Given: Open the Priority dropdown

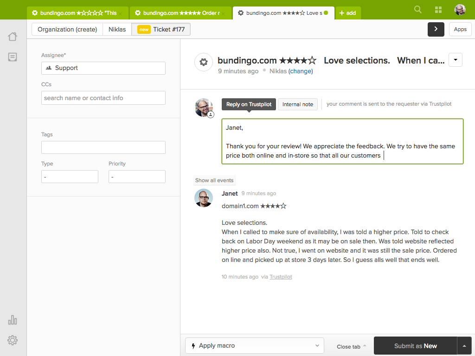Looking at the screenshot, I should [137, 177].
